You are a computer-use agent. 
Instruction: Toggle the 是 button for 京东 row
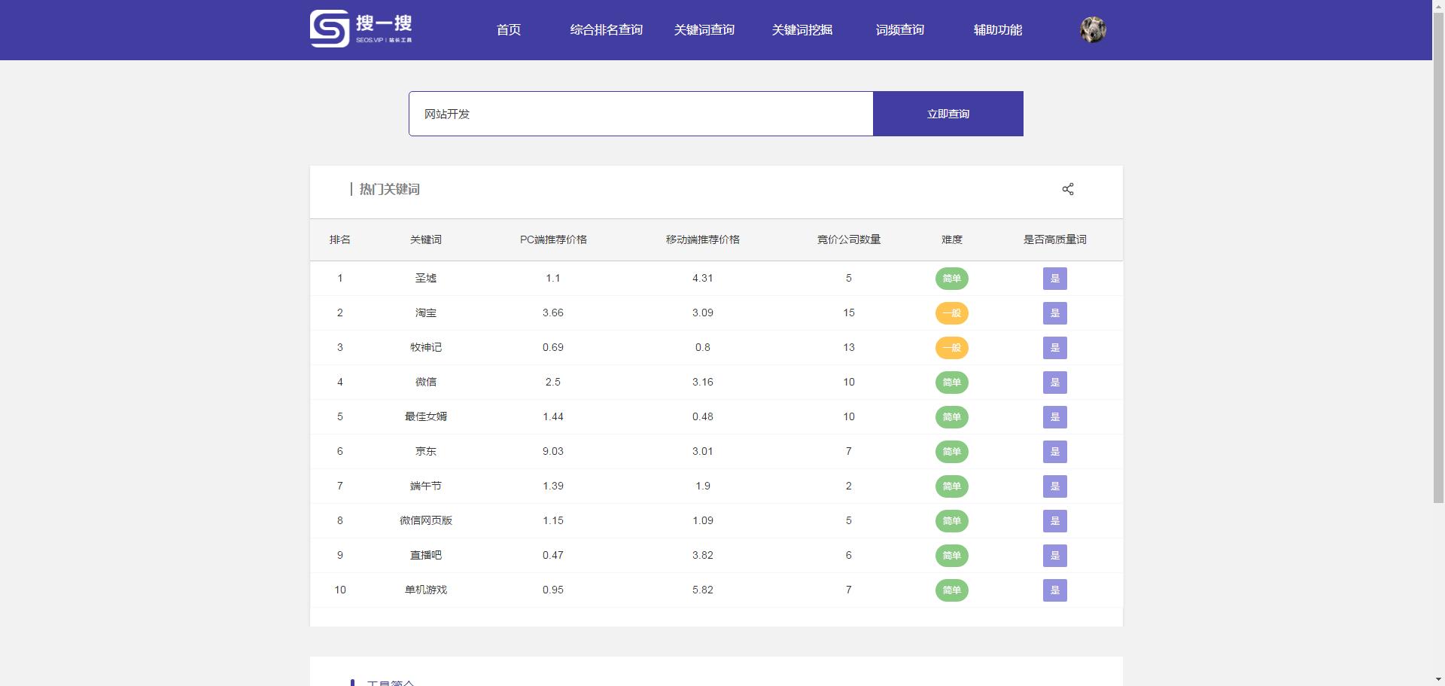click(x=1055, y=452)
